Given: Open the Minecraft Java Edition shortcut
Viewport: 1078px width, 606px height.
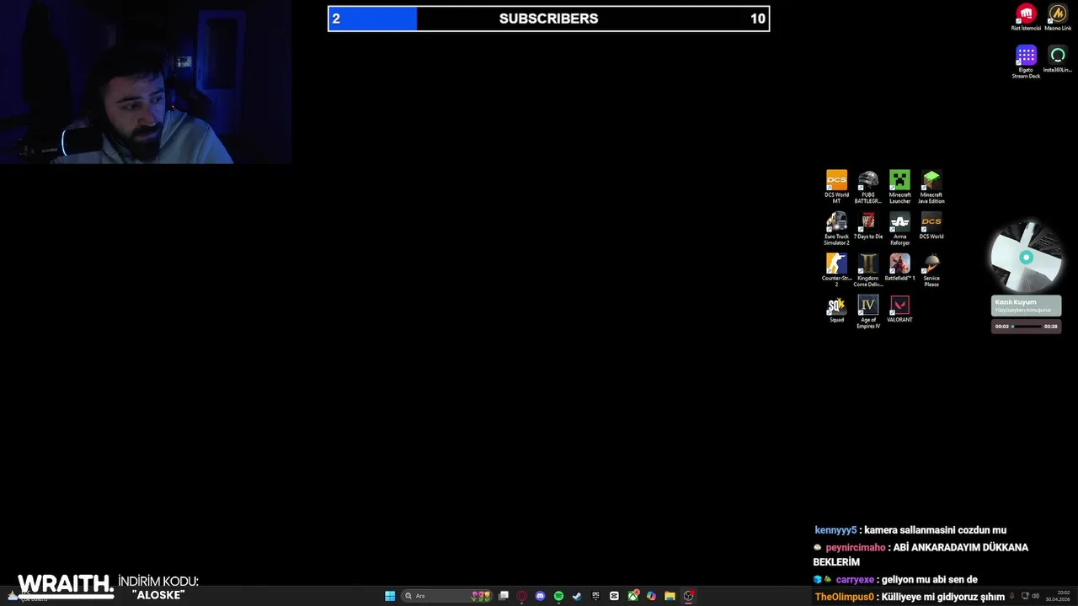Looking at the screenshot, I should tap(931, 187).
